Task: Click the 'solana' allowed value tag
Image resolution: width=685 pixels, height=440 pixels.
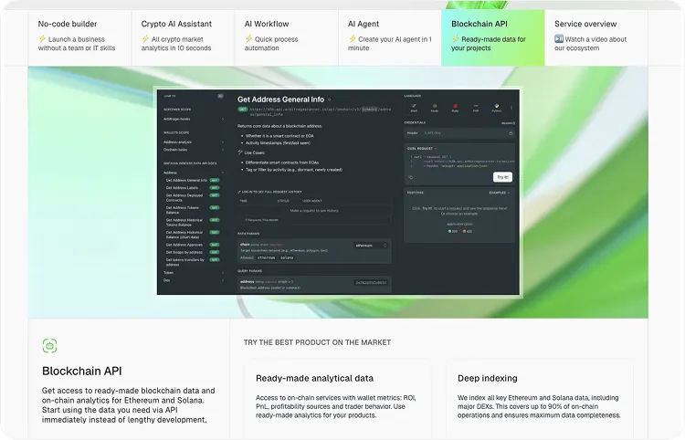Action: (x=287, y=258)
